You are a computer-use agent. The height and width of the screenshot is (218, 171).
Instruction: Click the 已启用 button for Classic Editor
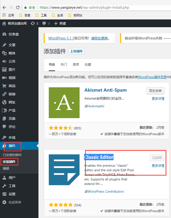tap(157, 158)
